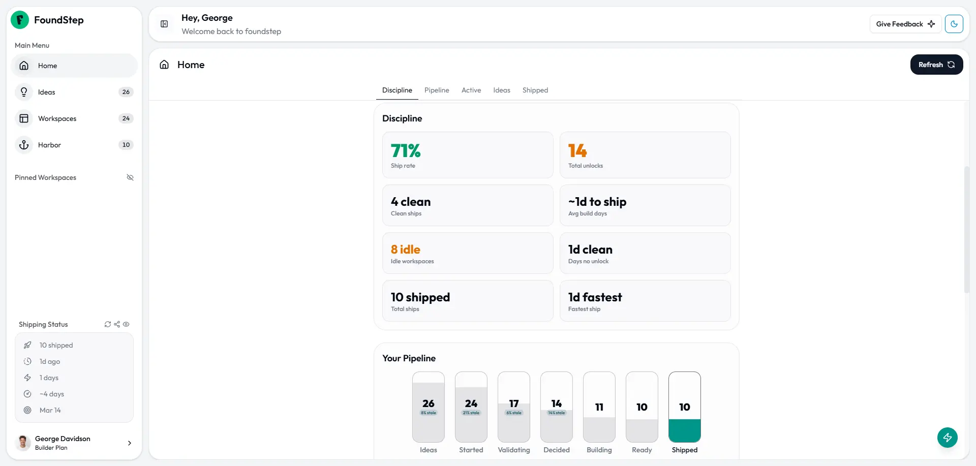Viewport: 976px width, 466px height.
Task: Hide Pinned Workspaces with eye-off icon
Action: click(130, 177)
